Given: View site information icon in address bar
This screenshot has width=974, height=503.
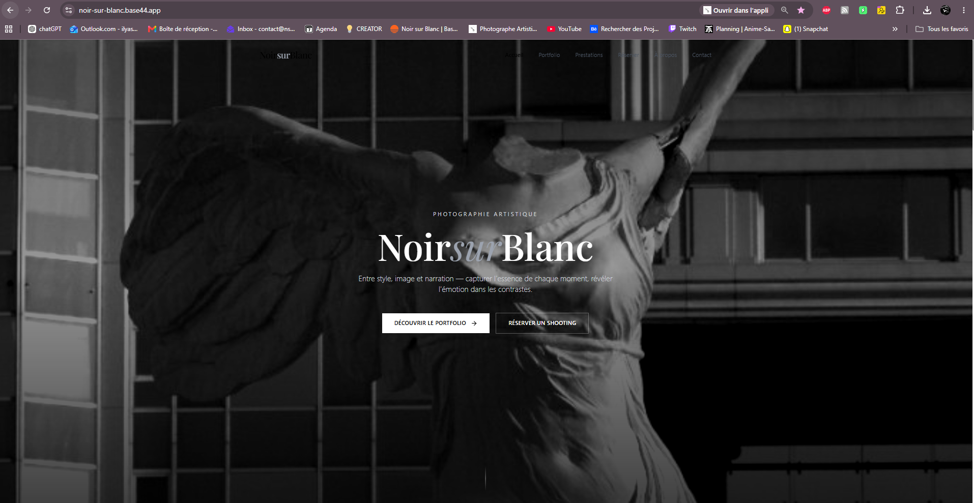Looking at the screenshot, I should (69, 10).
